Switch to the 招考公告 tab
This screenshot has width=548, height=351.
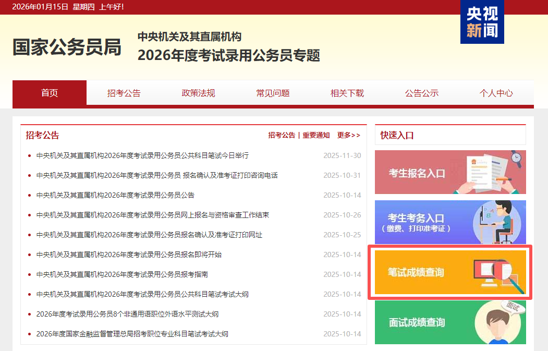(124, 93)
